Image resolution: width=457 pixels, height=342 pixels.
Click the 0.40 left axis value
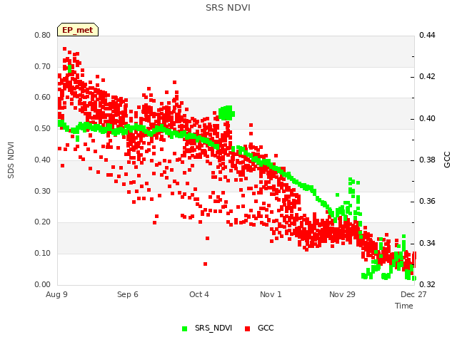[x=43, y=160]
